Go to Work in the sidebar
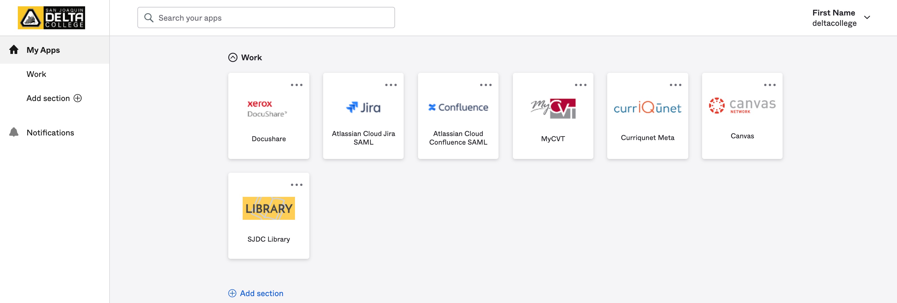897x303 pixels. [x=36, y=74]
